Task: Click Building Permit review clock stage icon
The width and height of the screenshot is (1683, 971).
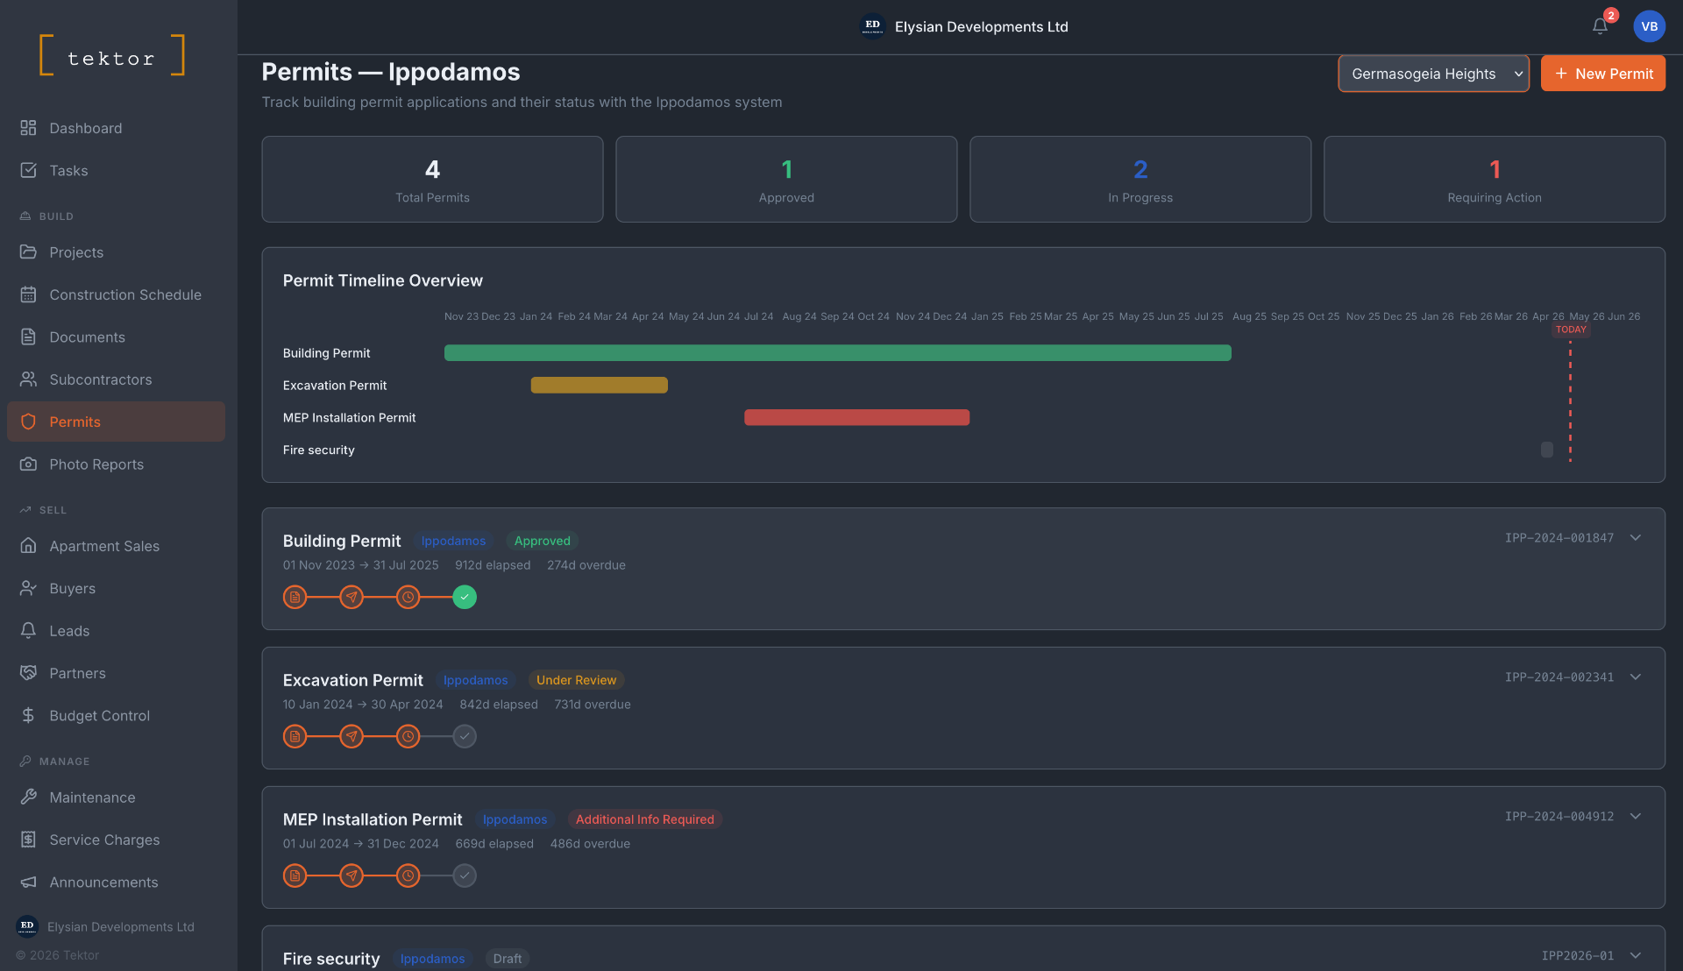Action: [408, 597]
